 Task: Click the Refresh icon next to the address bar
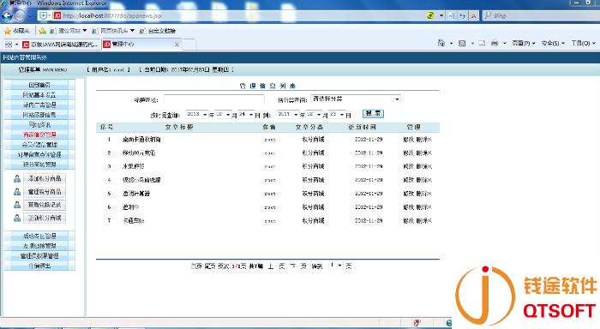tap(463, 15)
